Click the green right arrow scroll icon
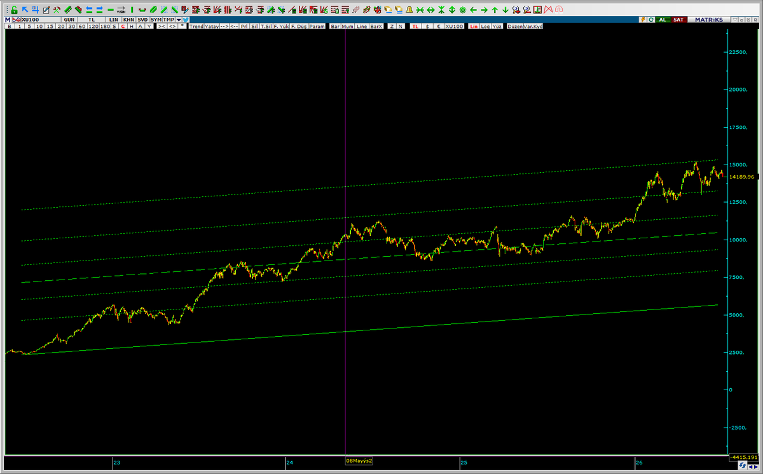 (x=484, y=10)
